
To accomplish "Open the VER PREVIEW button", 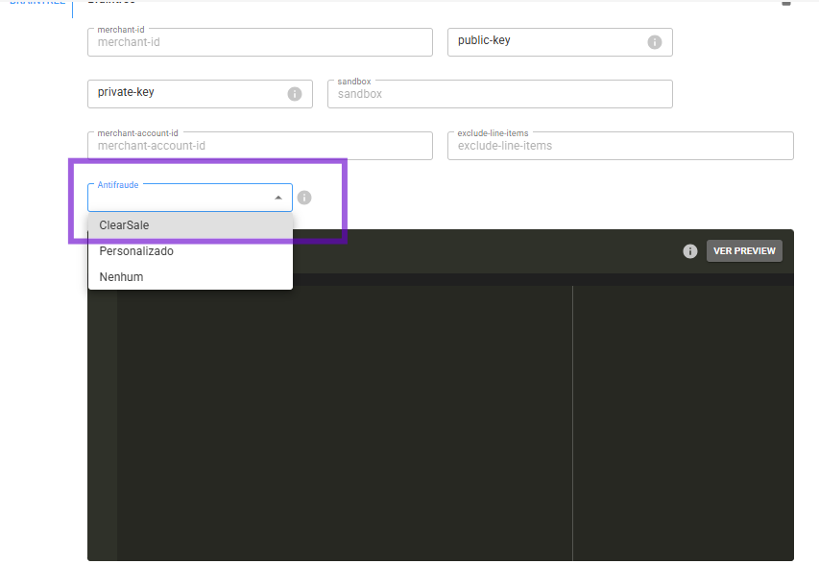I will click(x=744, y=251).
